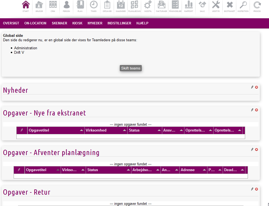Click the Skift teams button
The width and height of the screenshot is (269, 206).
coord(131,68)
